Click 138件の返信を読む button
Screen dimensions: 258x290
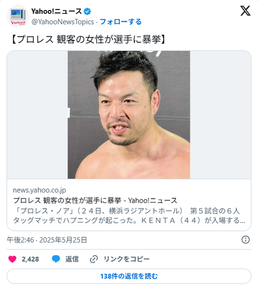(x=129, y=276)
